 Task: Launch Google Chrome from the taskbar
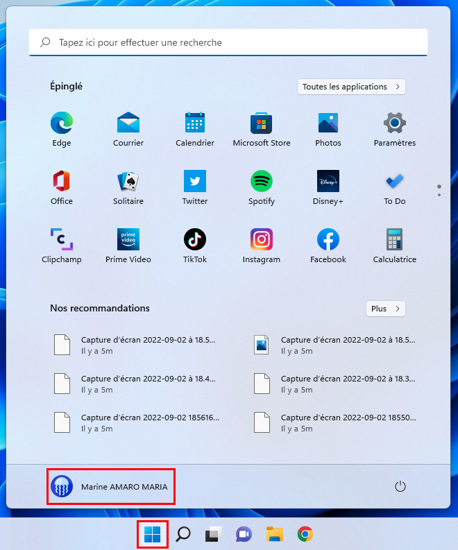point(305,534)
